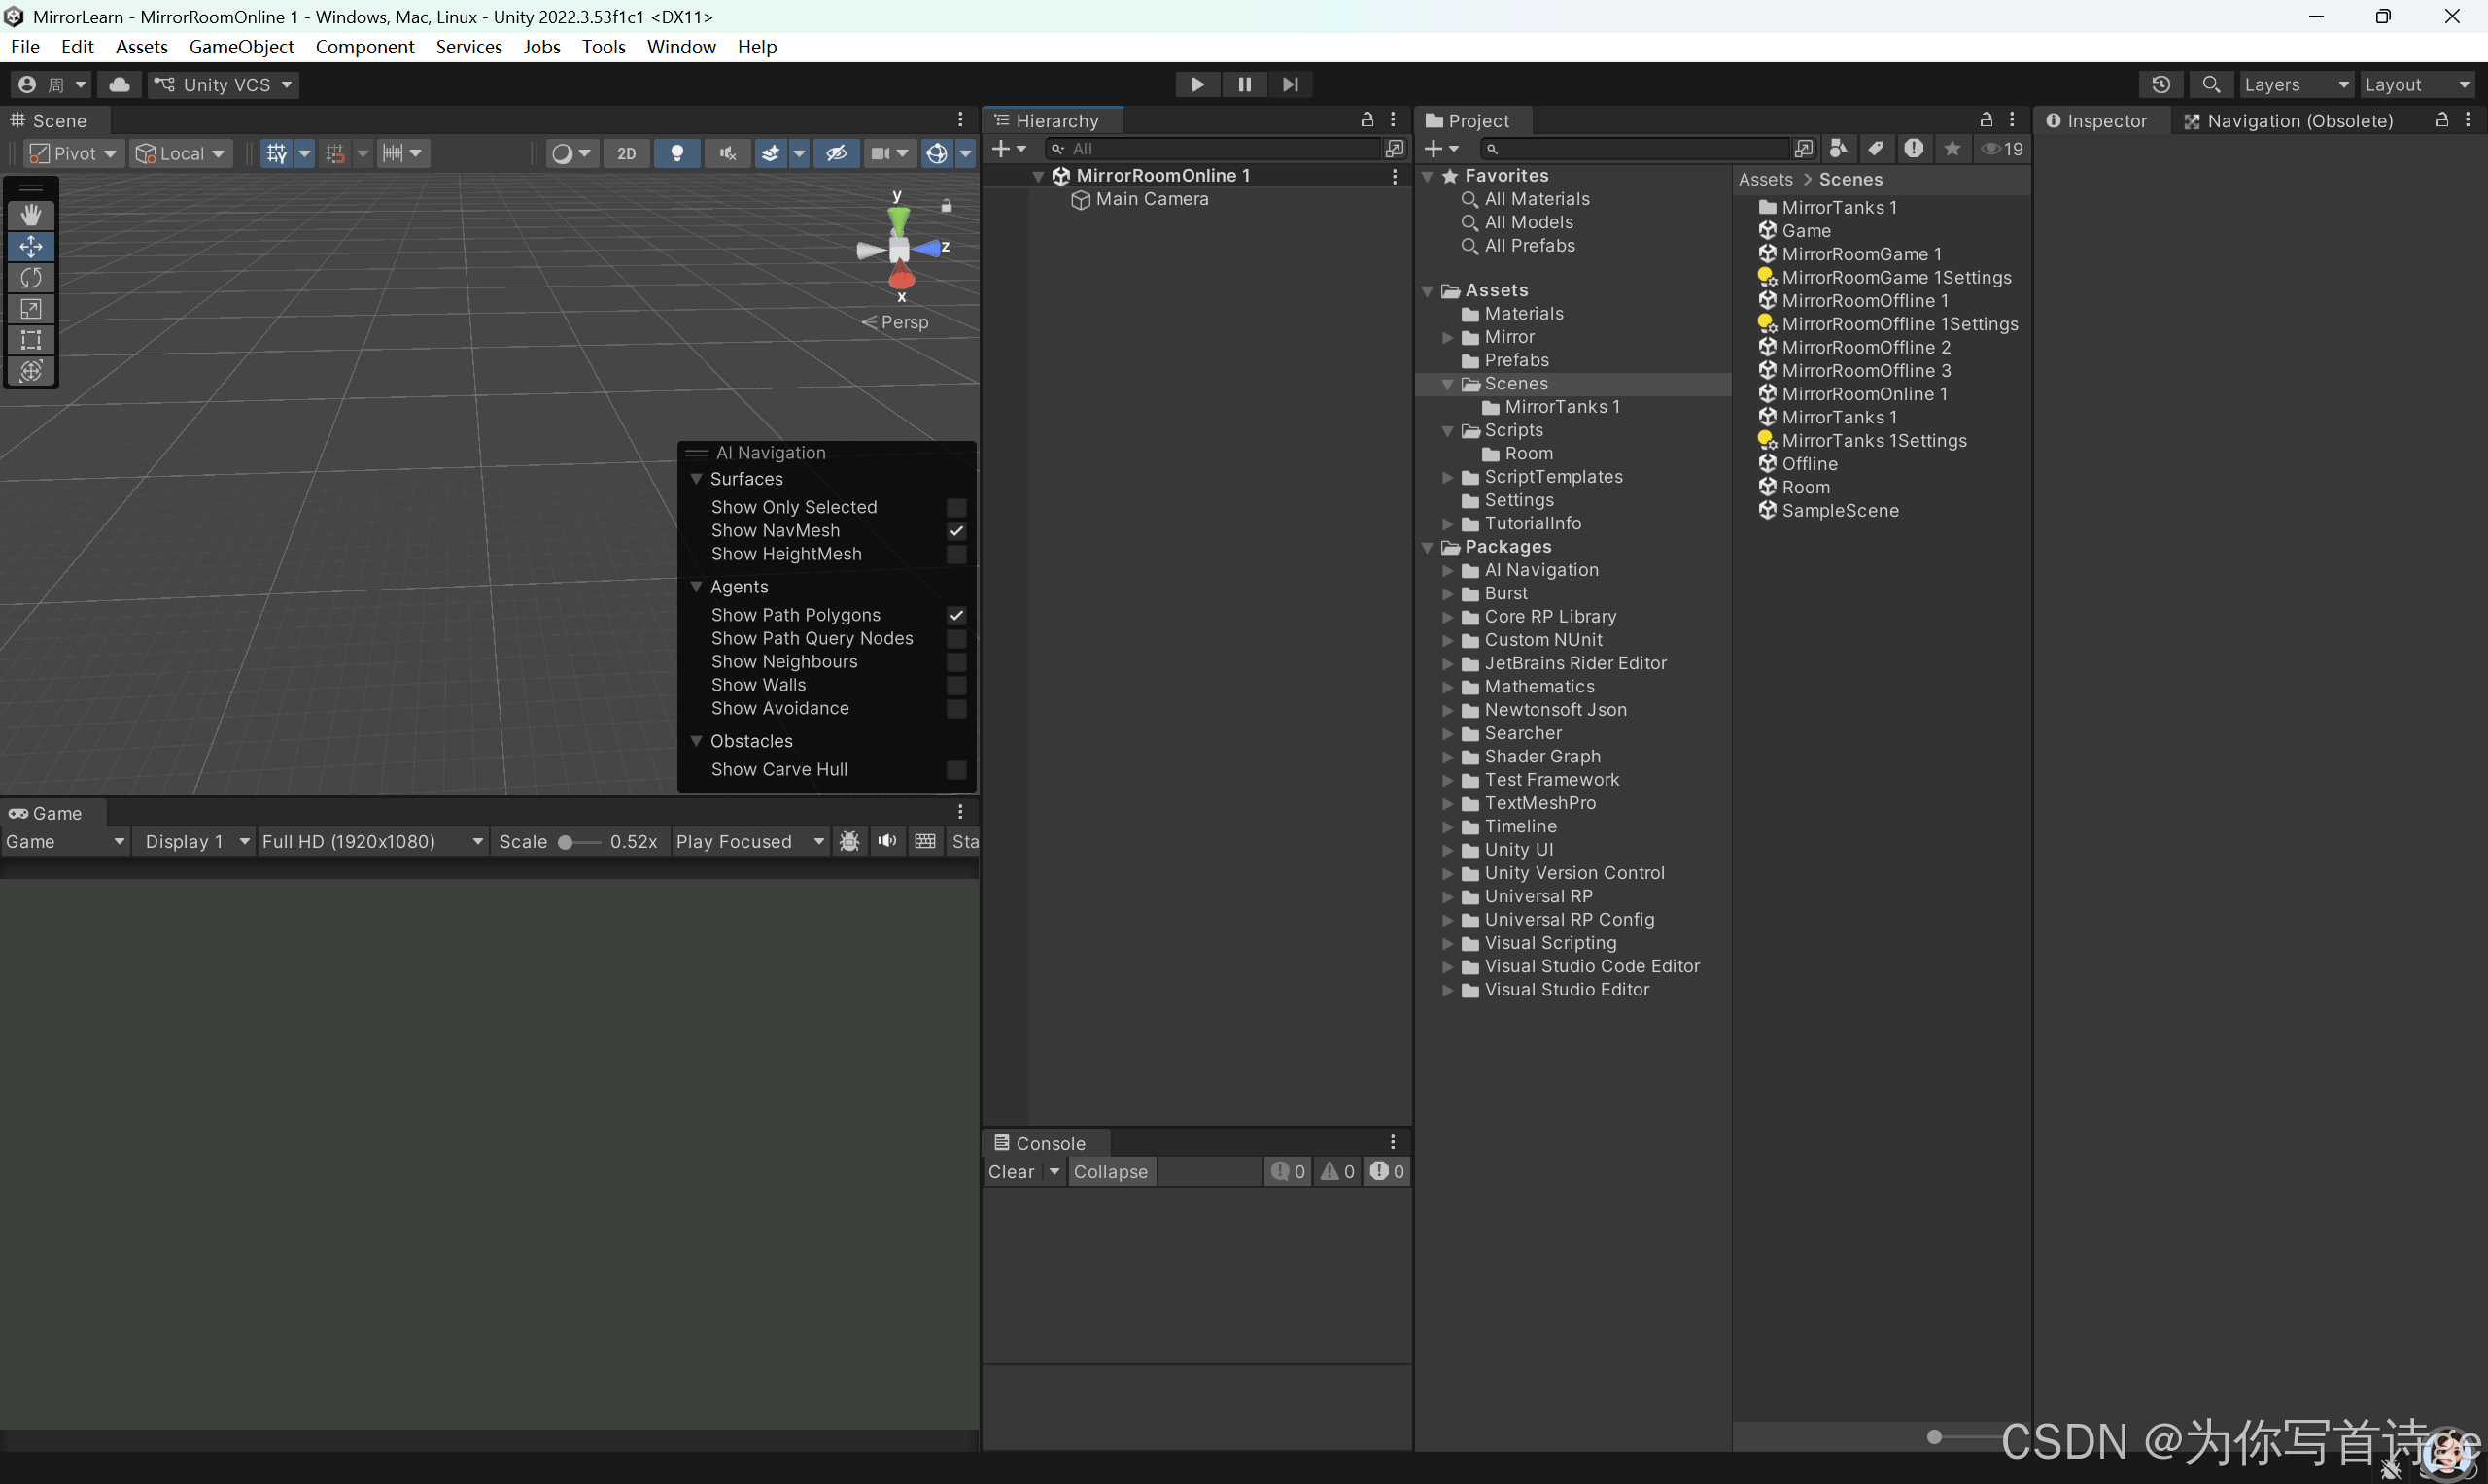Click the Step frame button
The height and width of the screenshot is (1484, 2488).
point(1291,85)
